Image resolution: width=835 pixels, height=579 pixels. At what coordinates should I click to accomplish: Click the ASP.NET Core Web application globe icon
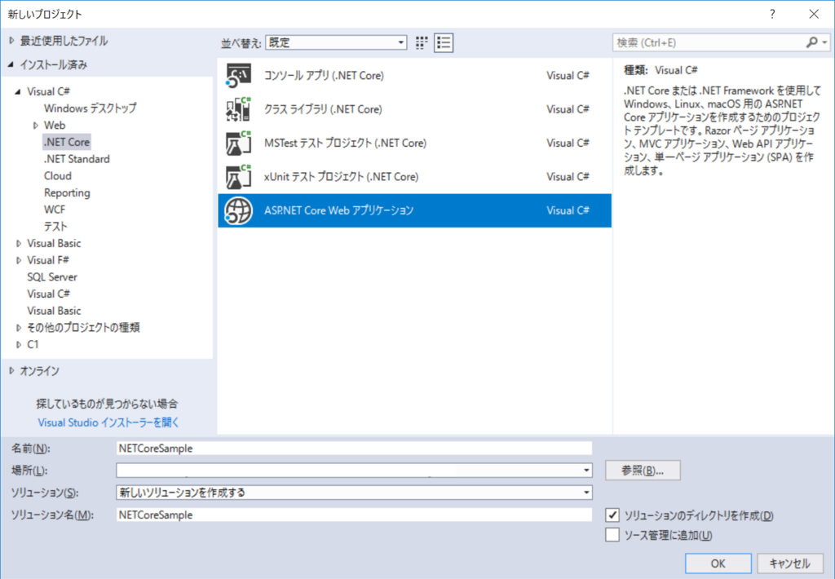238,210
